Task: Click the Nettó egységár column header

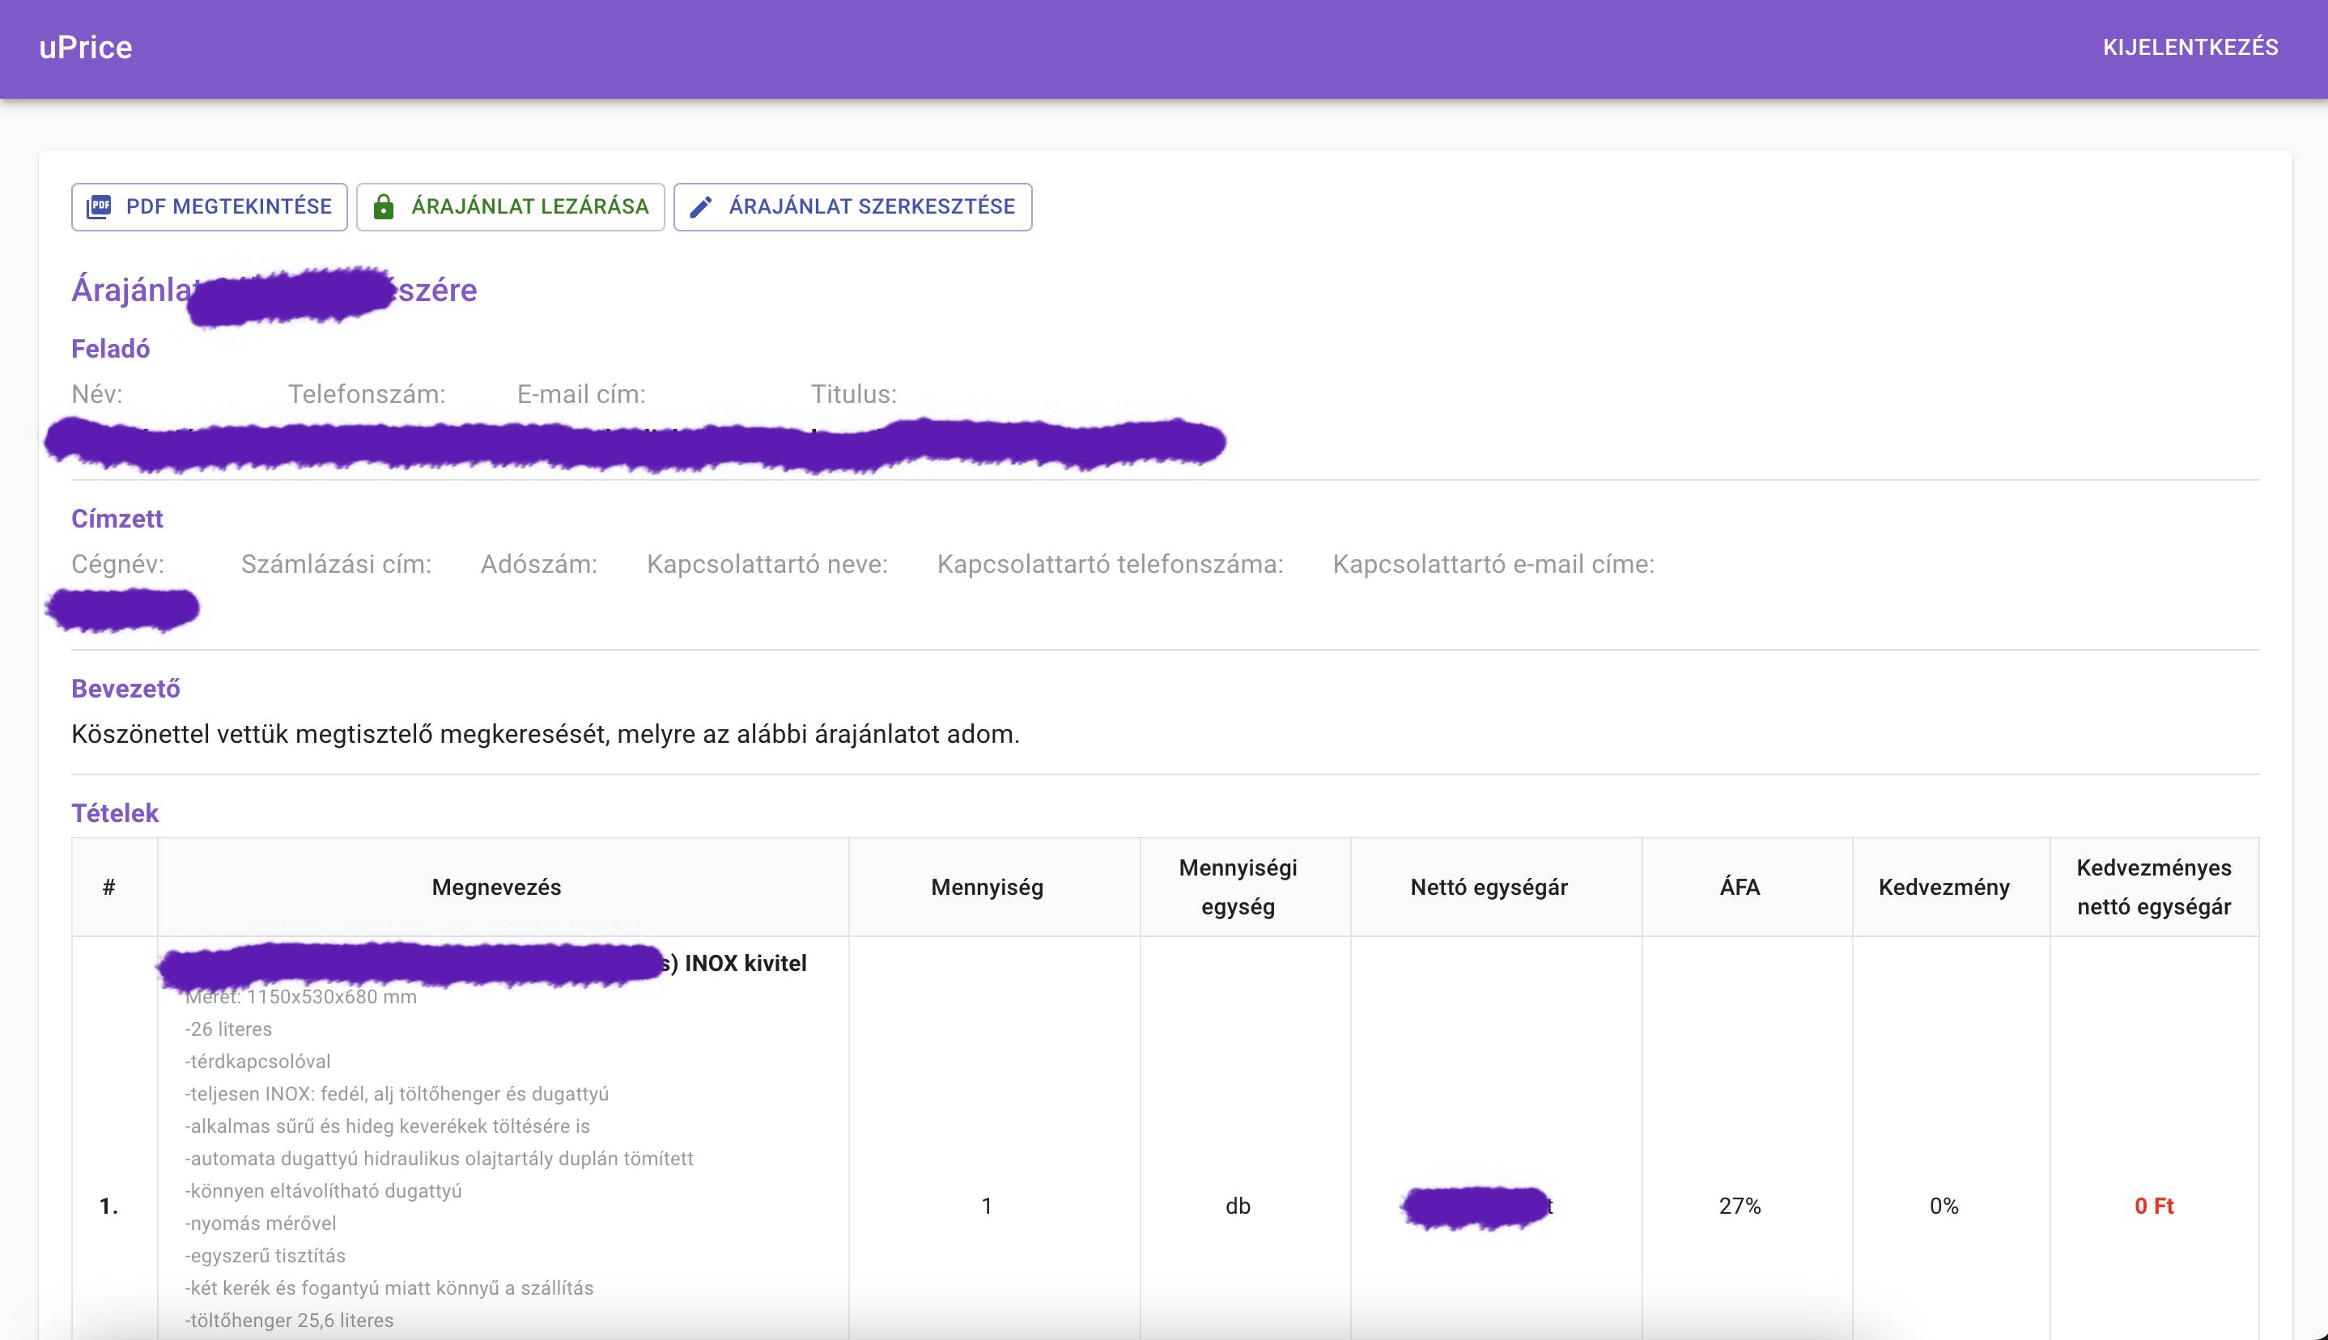Action: point(1489,887)
